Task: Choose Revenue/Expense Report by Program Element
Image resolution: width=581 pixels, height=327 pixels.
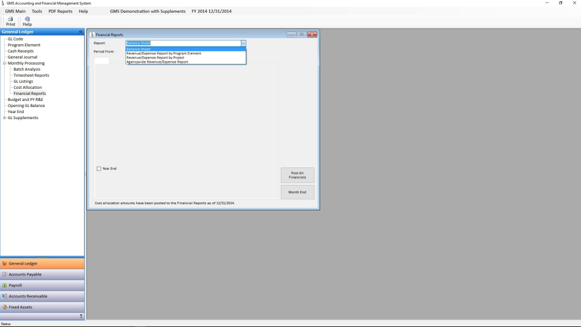Action: coord(186,53)
